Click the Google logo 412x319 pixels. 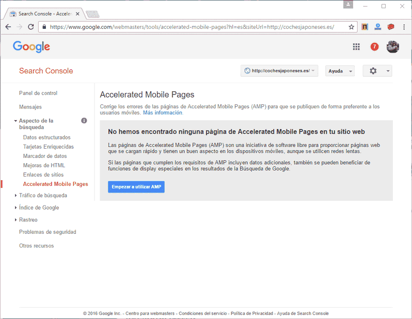tap(31, 47)
